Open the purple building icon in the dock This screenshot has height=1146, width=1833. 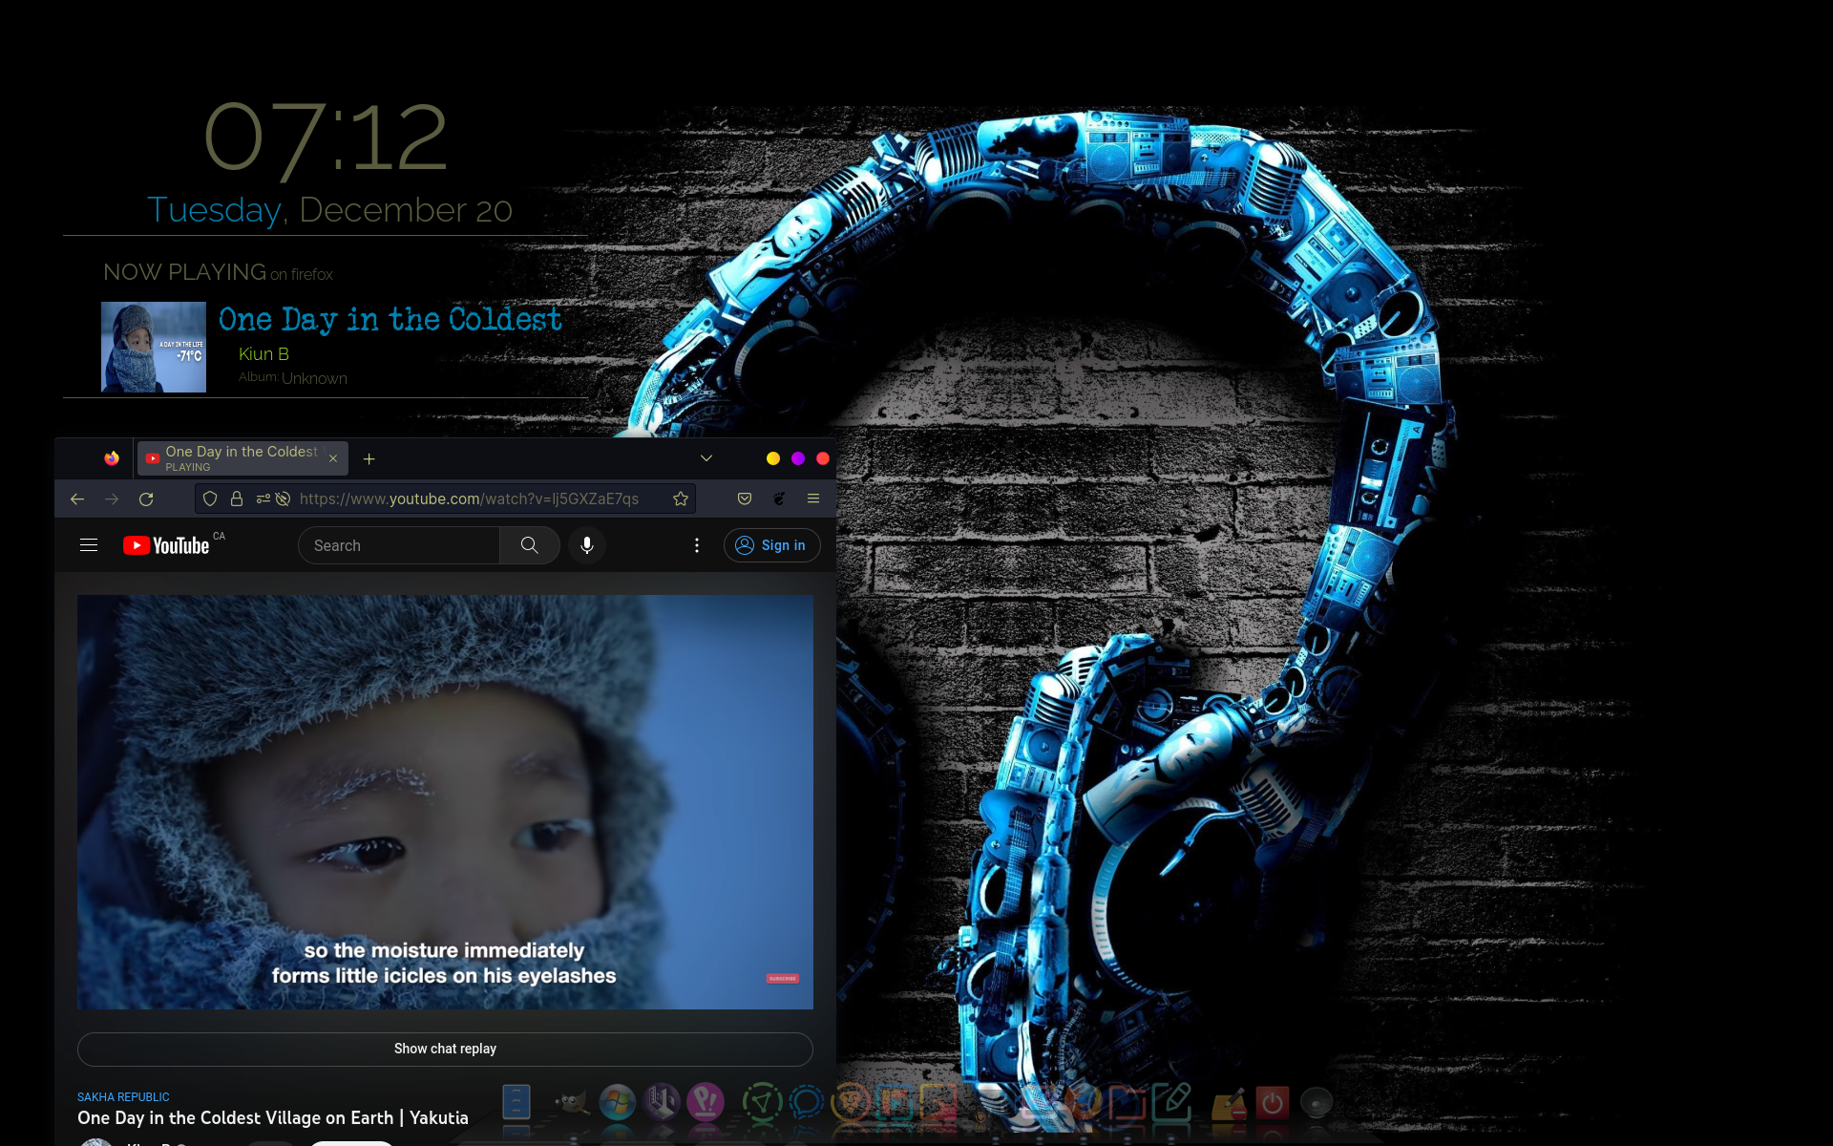pyautogui.click(x=662, y=1102)
